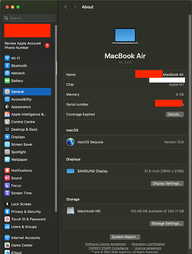Open Desktop & Dock icon
This screenshot has width=192, height=254.
7,130
